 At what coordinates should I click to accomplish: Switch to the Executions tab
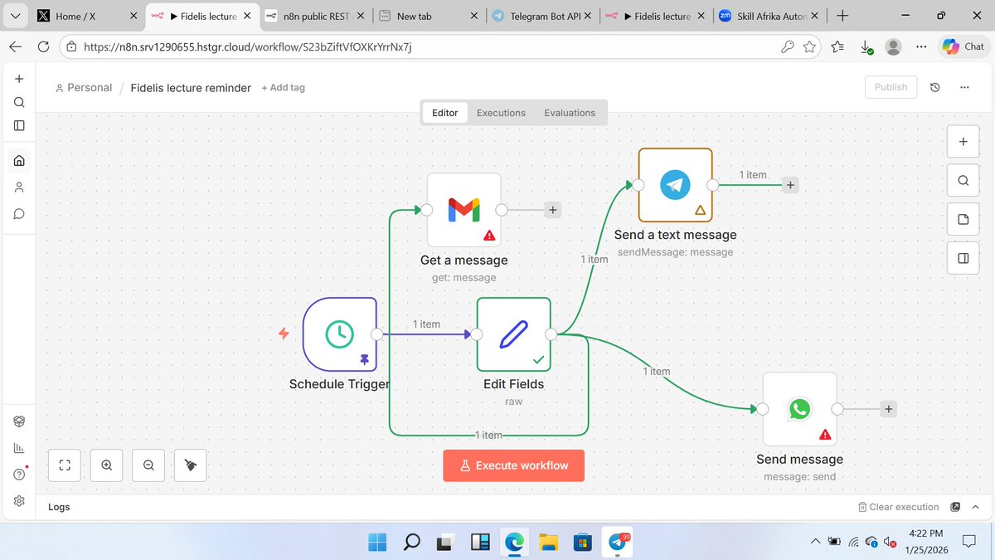pyautogui.click(x=501, y=113)
